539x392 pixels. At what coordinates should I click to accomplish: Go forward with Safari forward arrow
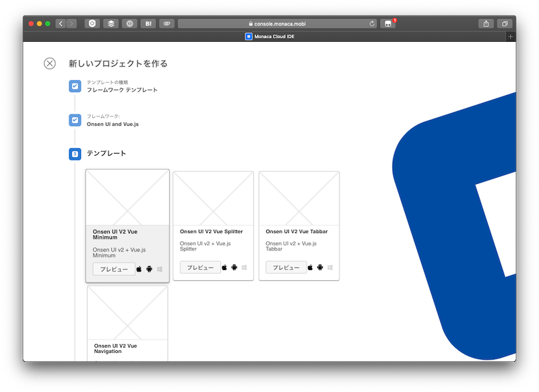click(71, 24)
